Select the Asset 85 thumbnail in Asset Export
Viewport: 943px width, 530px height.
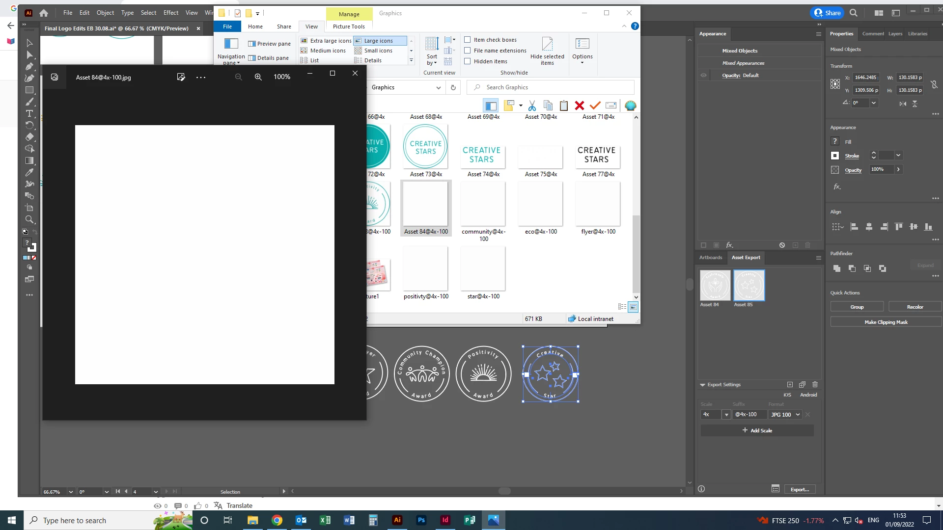tap(749, 286)
